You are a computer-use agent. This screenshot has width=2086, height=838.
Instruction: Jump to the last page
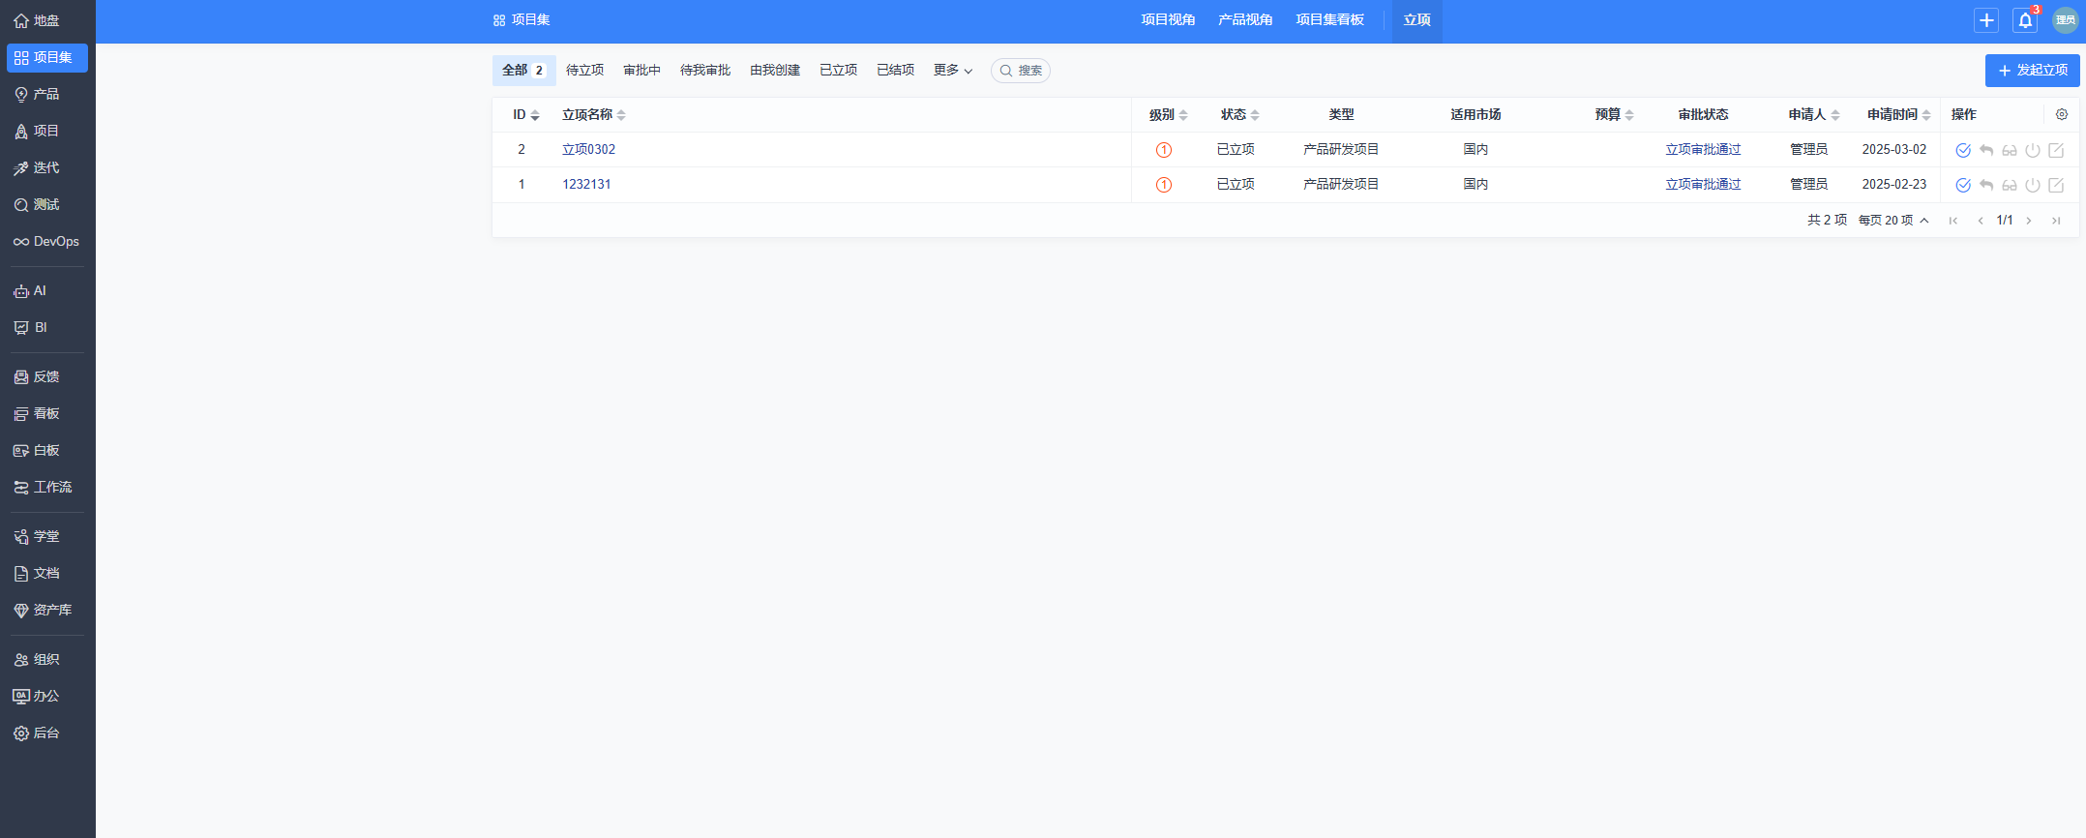[x=2056, y=221]
